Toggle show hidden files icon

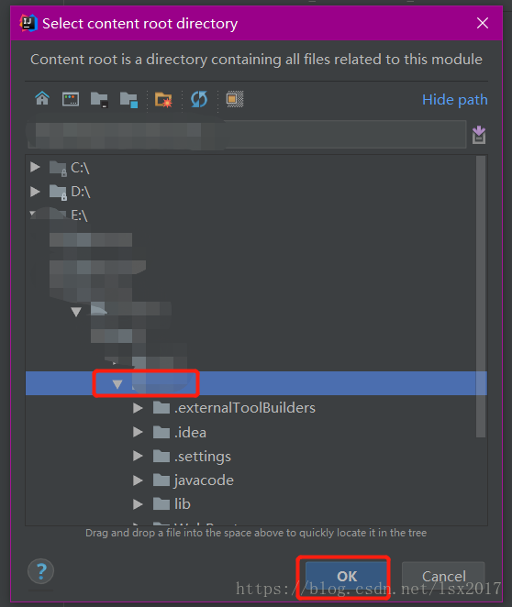235,99
